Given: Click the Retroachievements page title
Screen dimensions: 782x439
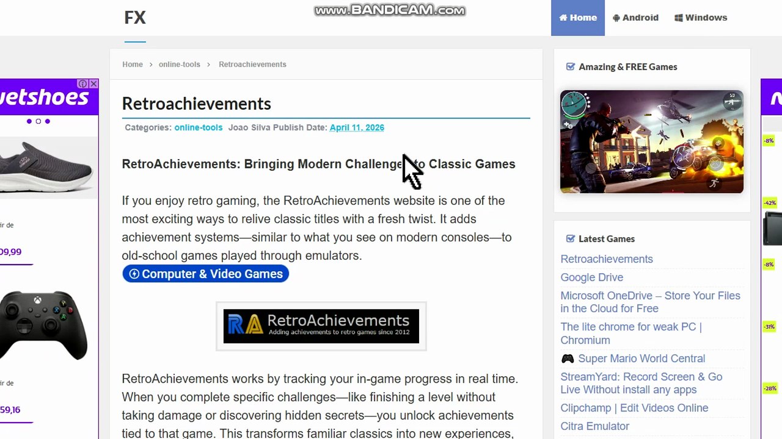Looking at the screenshot, I should click(x=196, y=104).
